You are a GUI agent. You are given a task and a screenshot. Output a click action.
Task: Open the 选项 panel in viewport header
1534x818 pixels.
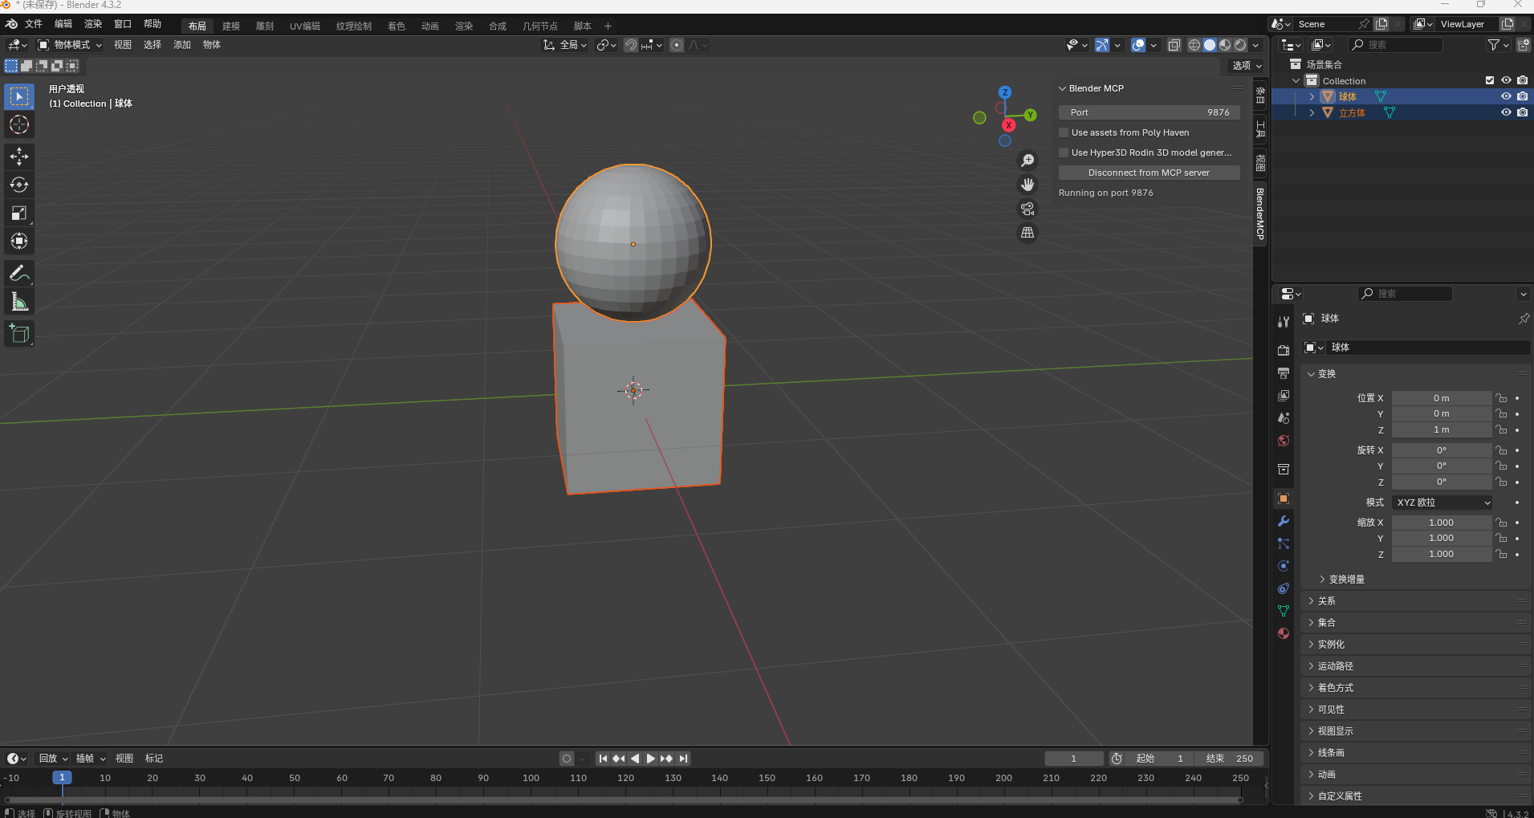pyautogui.click(x=1243, y=67)
